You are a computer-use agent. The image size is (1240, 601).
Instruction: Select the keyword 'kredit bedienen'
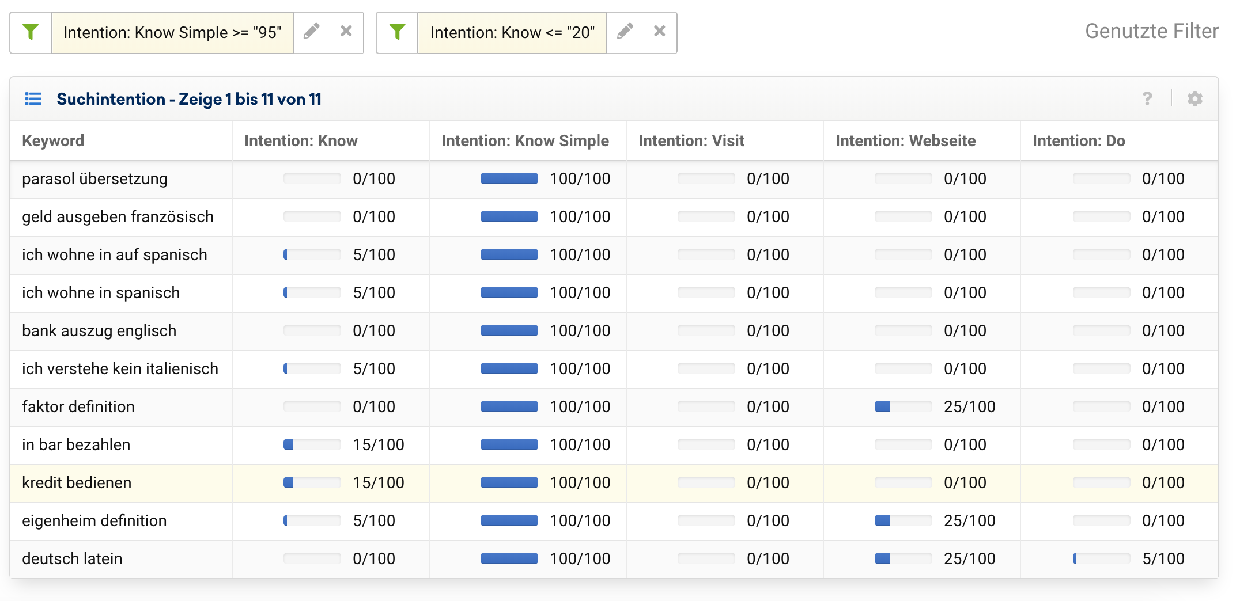[x=77, y=483]
